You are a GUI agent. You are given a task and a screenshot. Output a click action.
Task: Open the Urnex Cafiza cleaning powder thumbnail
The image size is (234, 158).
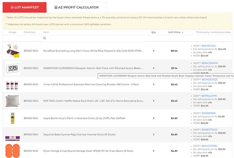(12, 85)
